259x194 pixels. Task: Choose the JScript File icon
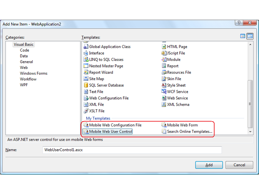pyautogui.click(x=164, y=53)
